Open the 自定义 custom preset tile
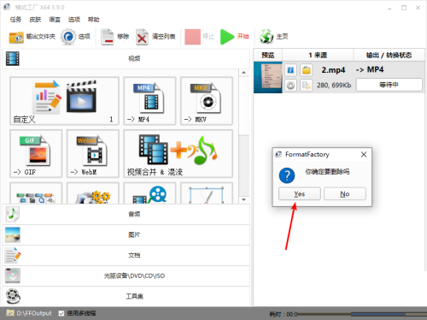 click(x=64, y=101)
